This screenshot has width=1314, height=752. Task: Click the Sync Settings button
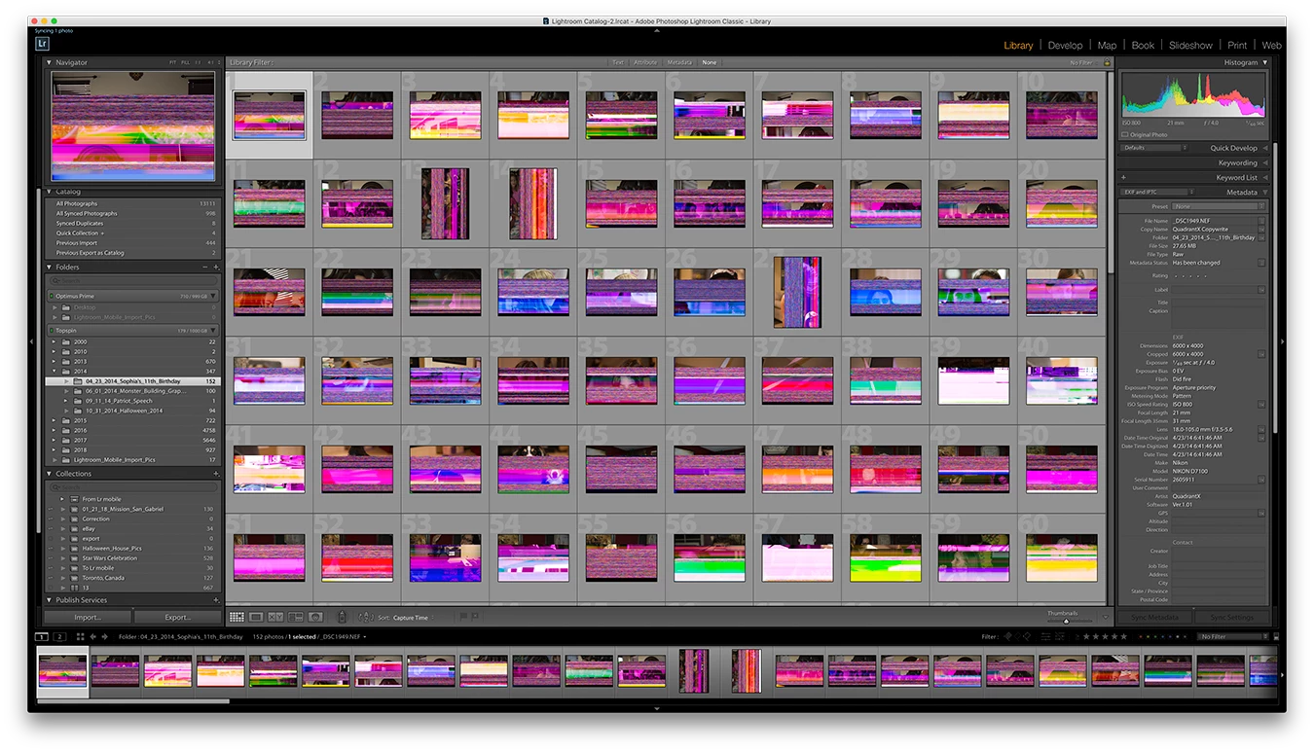(1231, 618)
